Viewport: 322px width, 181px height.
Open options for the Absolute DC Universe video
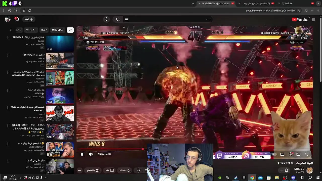point(8,72)
